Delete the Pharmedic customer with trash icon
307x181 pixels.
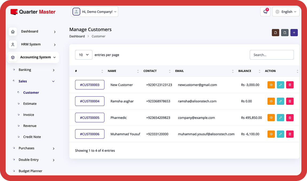[x=290, y=118]
